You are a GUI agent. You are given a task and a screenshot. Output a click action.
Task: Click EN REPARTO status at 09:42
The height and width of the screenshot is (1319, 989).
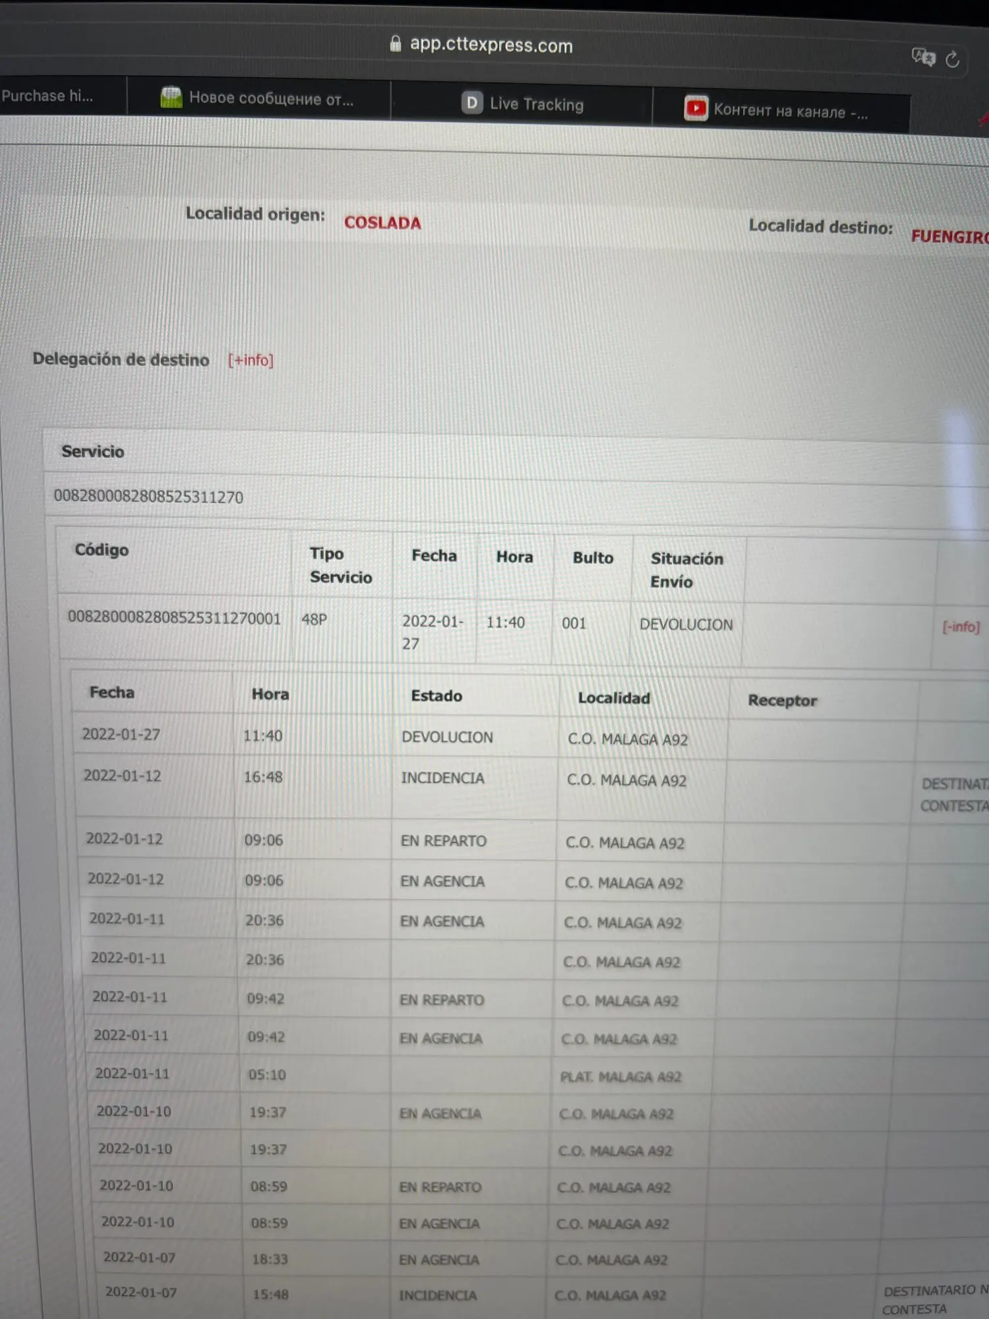tap(442, 1000)
